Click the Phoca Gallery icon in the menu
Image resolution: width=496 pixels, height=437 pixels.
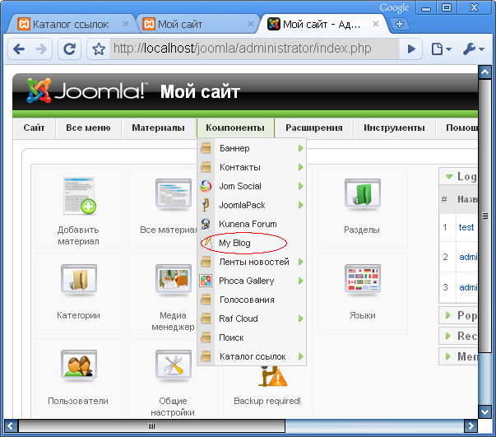tap(206, 281)
